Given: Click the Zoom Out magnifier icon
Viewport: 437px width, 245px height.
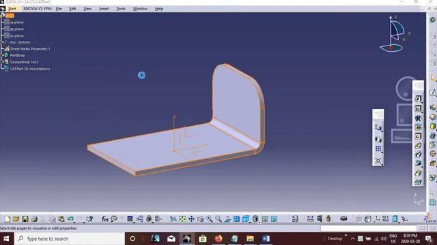Looking at the screenshot, I should [218, 219].
